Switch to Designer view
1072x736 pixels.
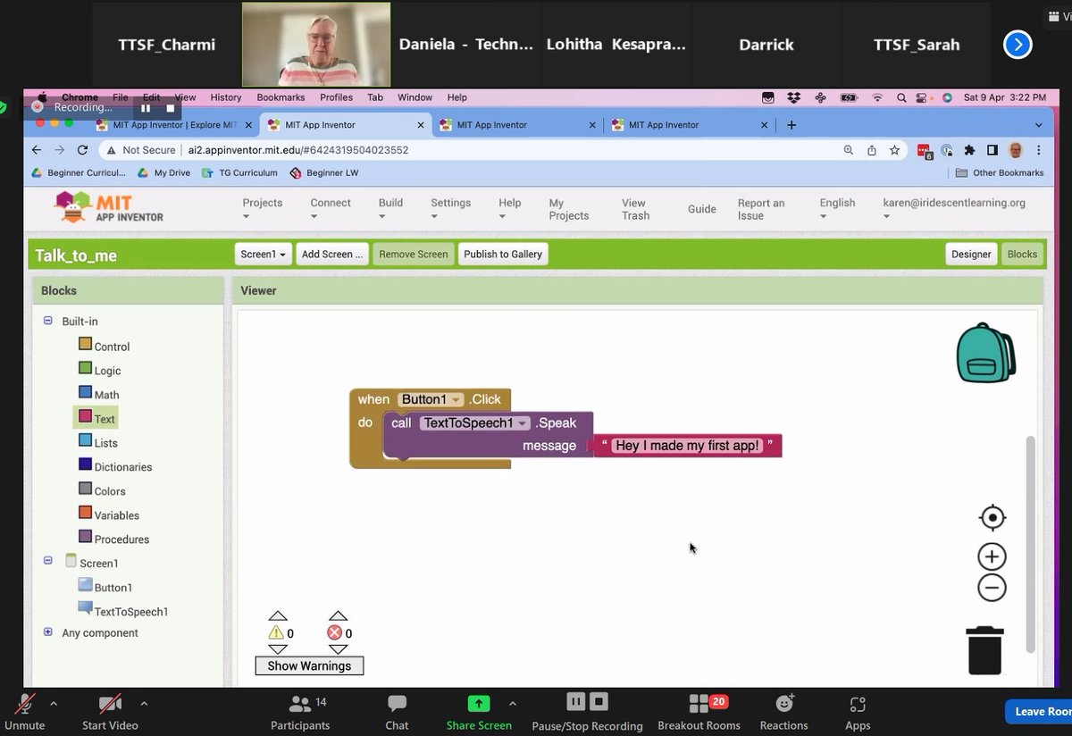[971, 255]
